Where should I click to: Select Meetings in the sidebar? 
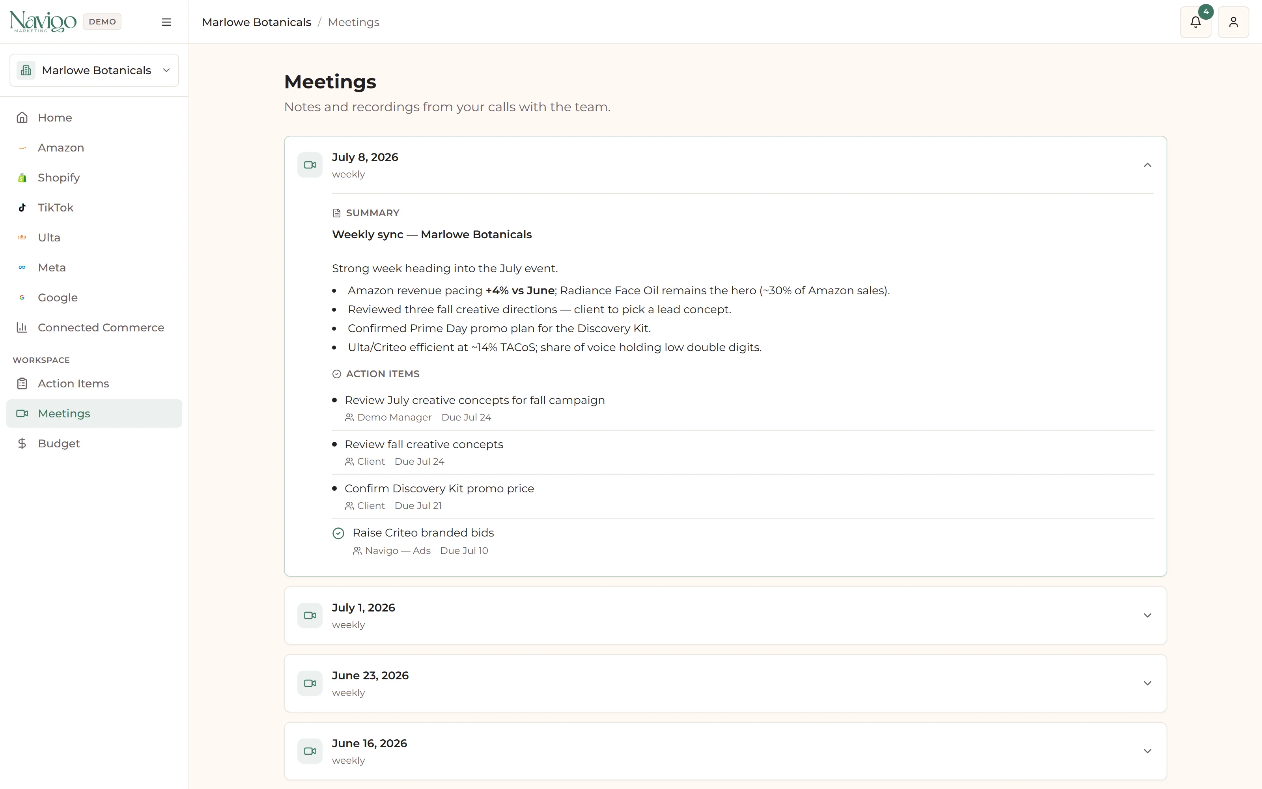[x=94, y=413]
